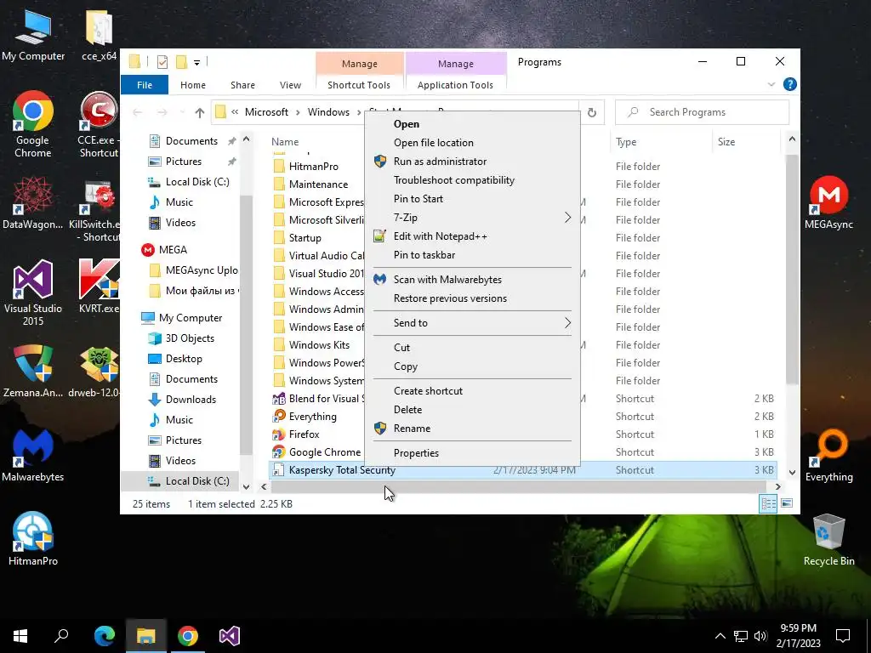Switch to the Home ribbon tab
This screenshot has width=871, height=653.
point(193,85)
